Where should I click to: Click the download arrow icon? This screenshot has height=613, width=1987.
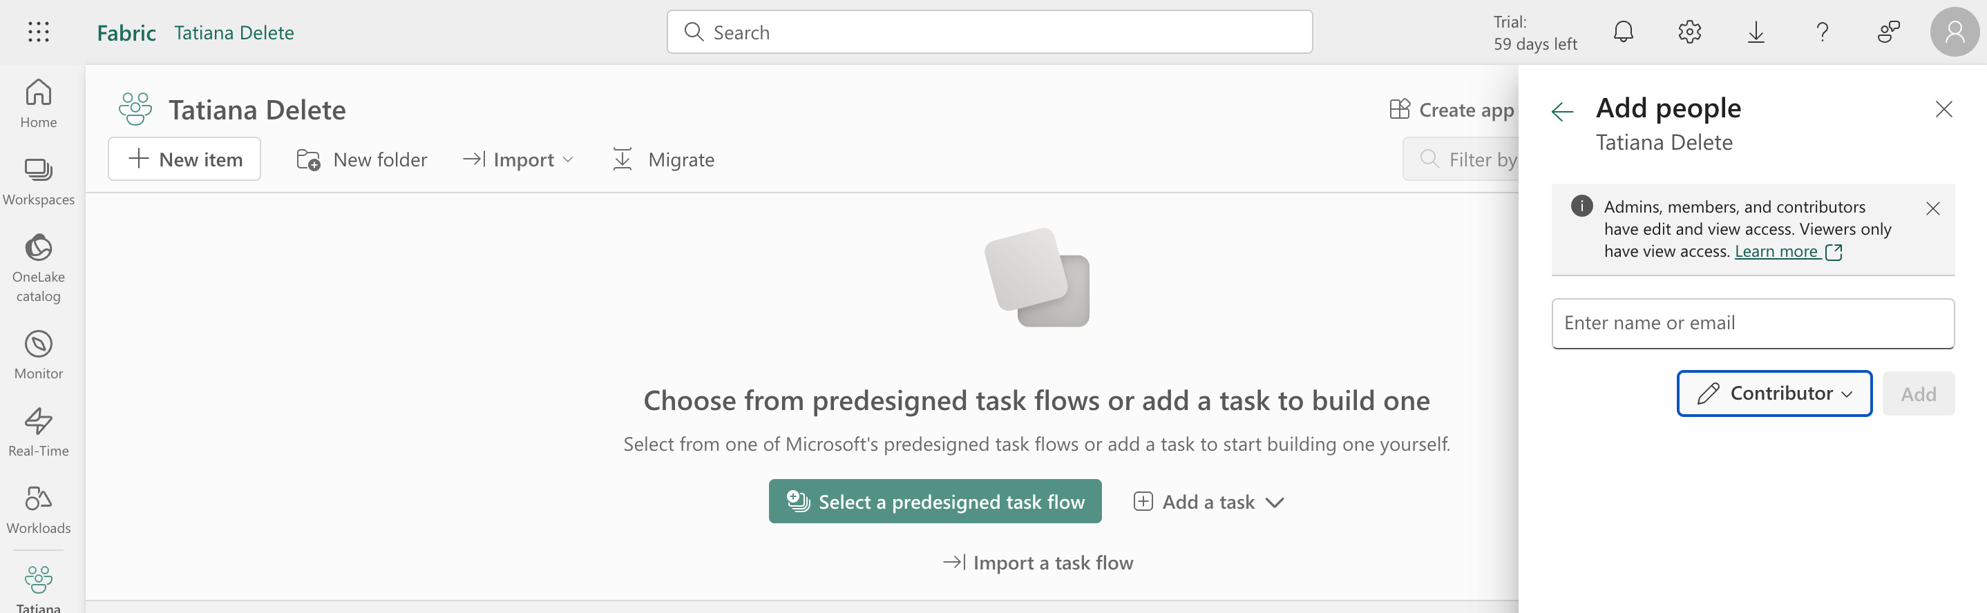(1756, 32)
